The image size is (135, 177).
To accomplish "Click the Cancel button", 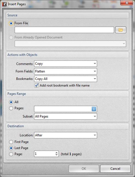I will point(115,169).
